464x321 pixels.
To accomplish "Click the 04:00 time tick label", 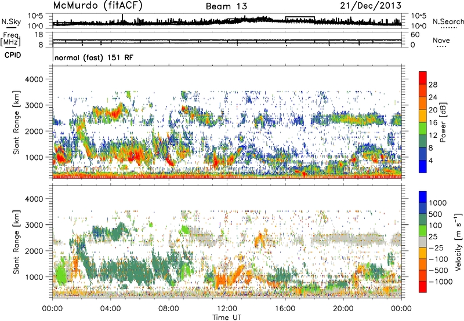I will pyautogui.click(x=111, y=309).
